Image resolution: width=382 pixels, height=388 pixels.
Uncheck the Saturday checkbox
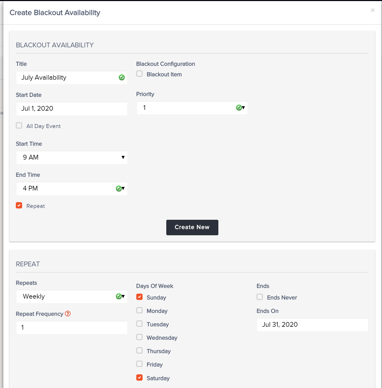139,378
